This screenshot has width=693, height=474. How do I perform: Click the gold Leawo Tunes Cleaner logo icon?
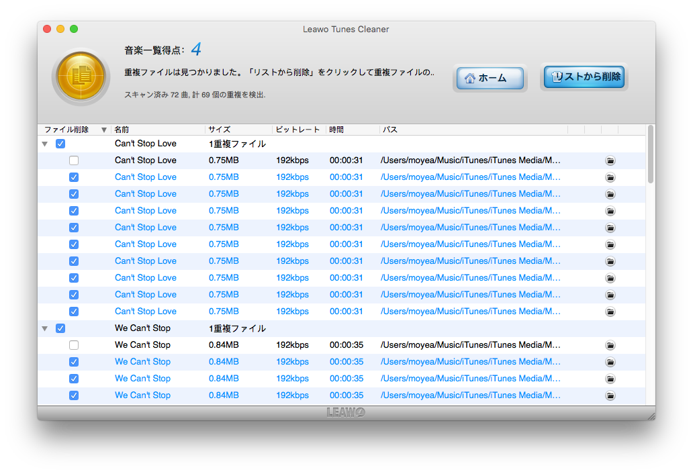[x=81, y=76]
